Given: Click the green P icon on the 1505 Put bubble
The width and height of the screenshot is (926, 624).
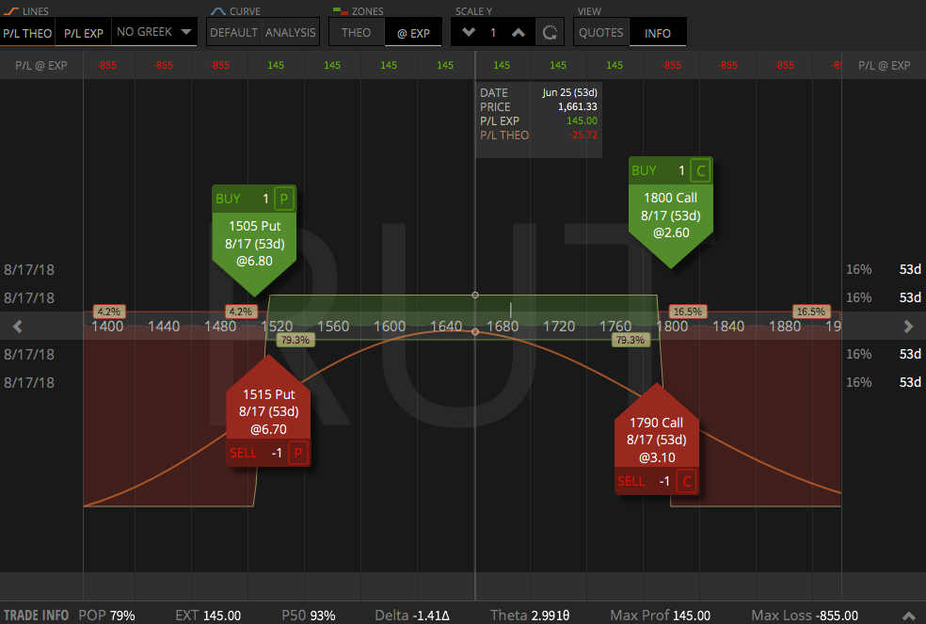Looking at the screenshot, I should click(x=285, y=199).
